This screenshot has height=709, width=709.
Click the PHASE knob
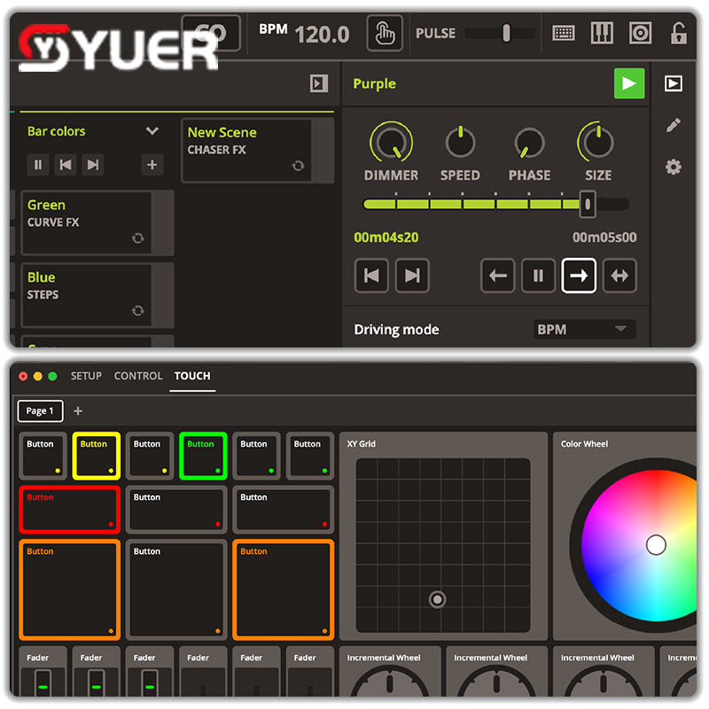529,144
